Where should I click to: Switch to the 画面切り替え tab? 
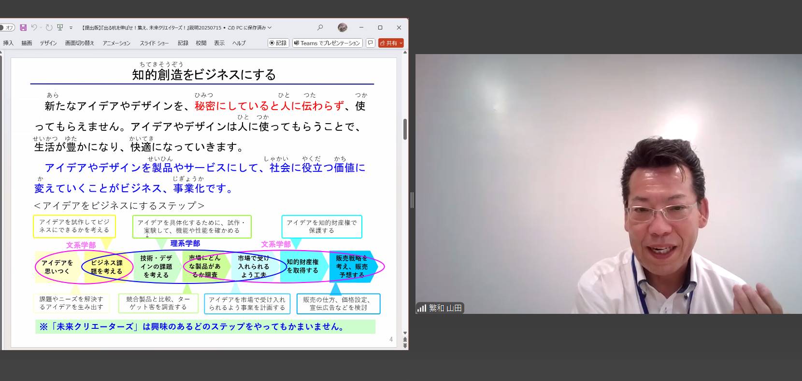click(x=80, y=43)
